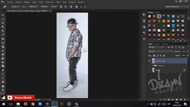190x107 pixels.
Task: Select the Paint Bucket tool
Action: point(3,58)
